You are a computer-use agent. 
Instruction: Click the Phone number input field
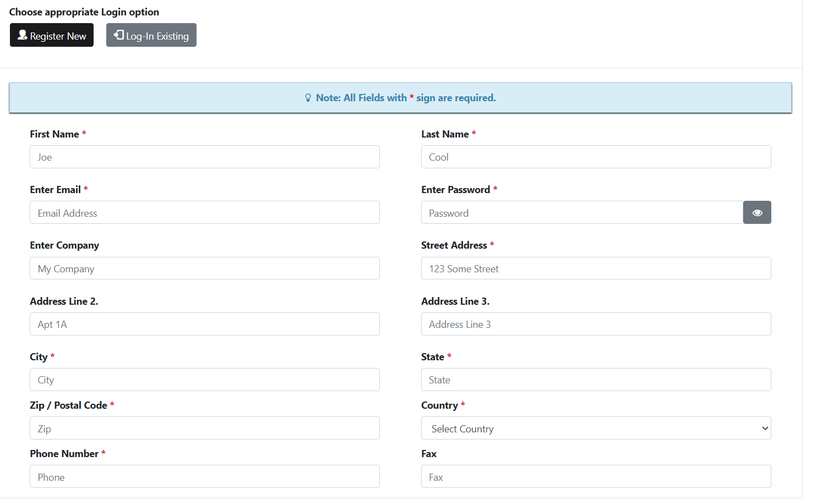pyautogui.click(x=205, y=477)
